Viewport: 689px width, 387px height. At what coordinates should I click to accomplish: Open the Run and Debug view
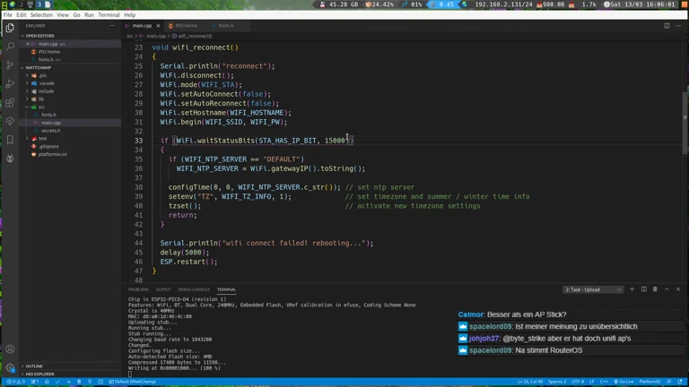pyautogui.click(x=10, y=83)
